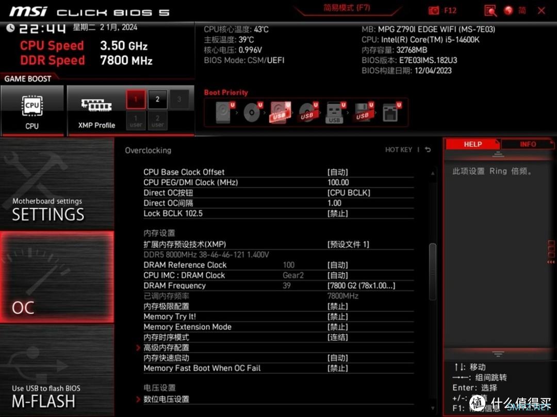The height and width of the screenshot is (417, 557).
Task: Take a screenshot with the F12 camera icon
Action: (x=434, y=11)
